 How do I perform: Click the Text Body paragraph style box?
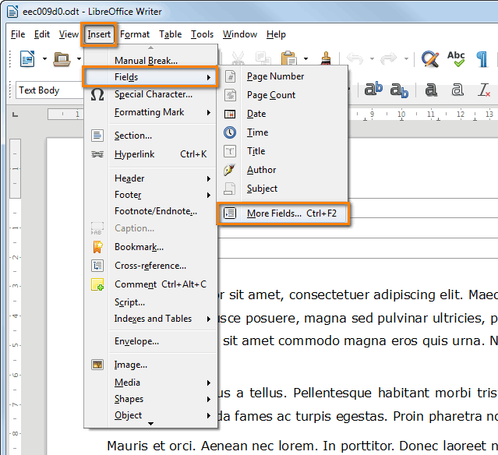click(50, 90)
